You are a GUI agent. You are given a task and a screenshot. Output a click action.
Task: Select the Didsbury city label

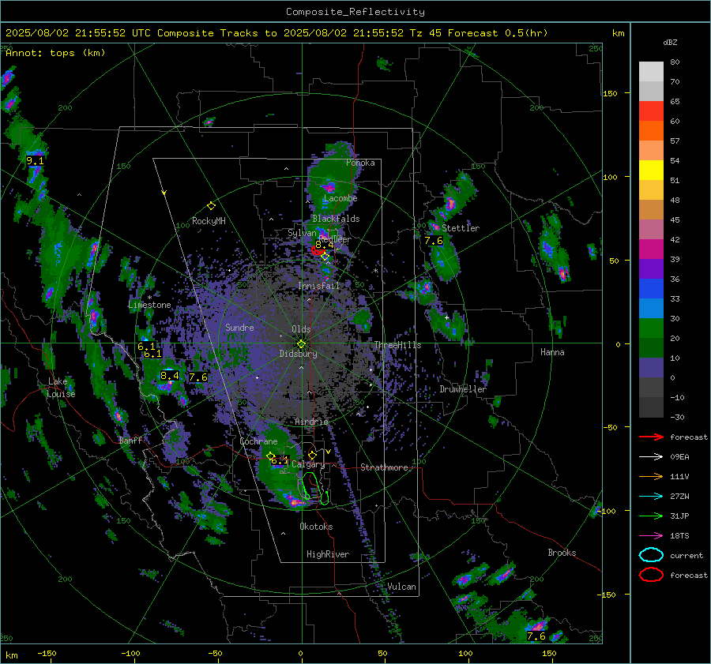pyautogui.click(x=299, y=354)
